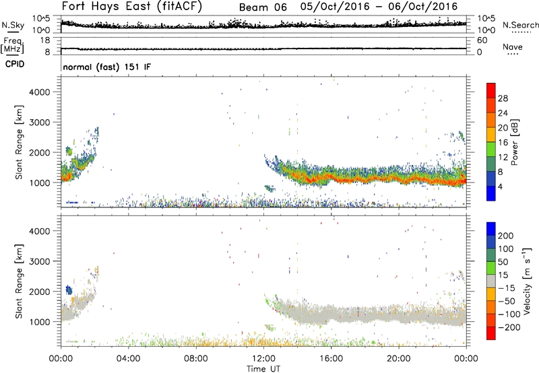
Task: Click the 'Power [dB]' colorbar label
Action: click(x=515, y=142)
